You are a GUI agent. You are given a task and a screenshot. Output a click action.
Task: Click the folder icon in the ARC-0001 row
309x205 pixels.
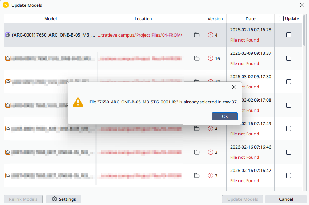pyautogui.click(x=197, y=35)
